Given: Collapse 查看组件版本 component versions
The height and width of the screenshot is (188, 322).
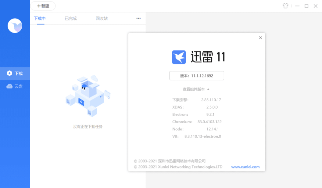Looking at the screenshot, I should click(x=196, y=89).
